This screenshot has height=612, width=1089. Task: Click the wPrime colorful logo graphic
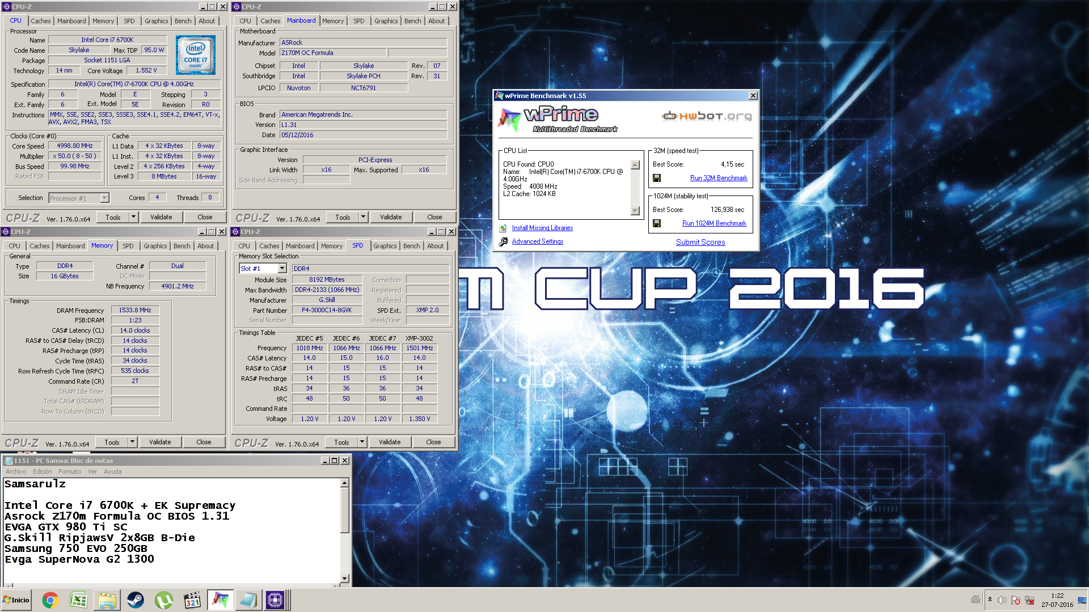click(x=509, y=119)
